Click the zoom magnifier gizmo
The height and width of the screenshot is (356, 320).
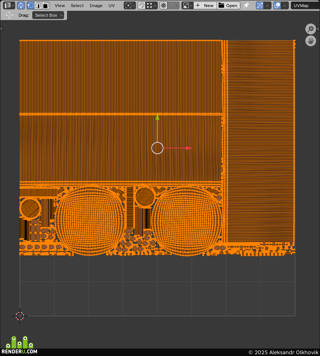click(x=310, y=29)
